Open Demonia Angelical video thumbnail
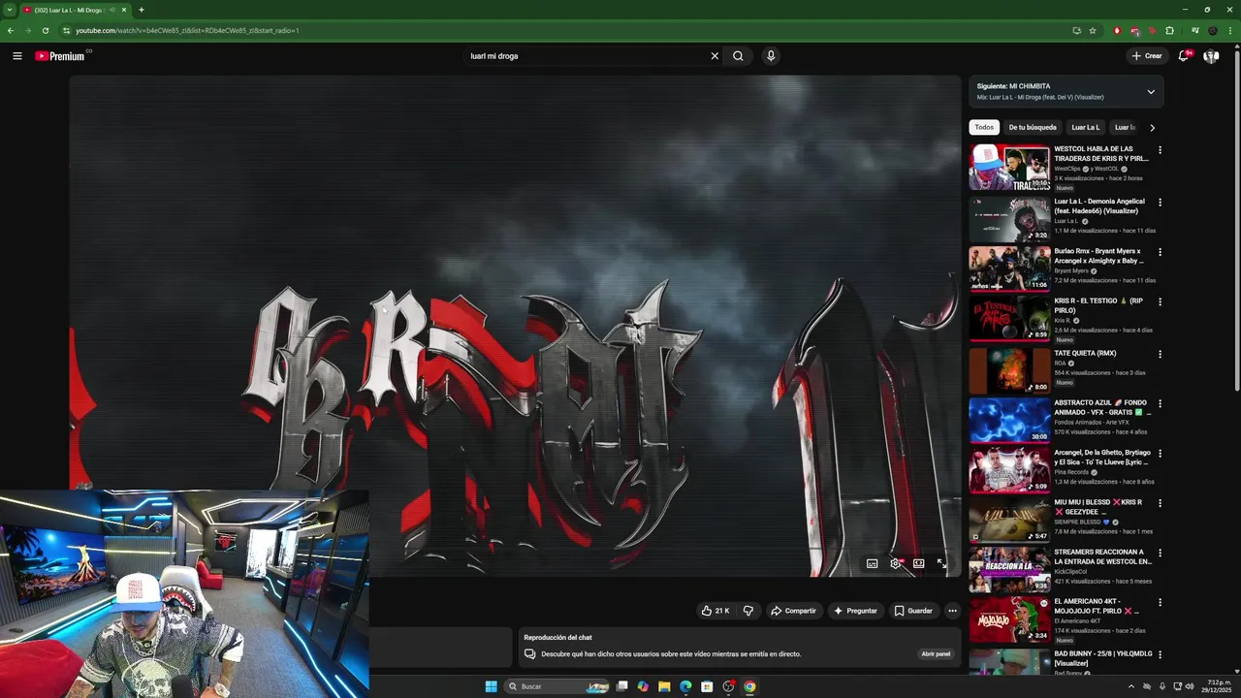The width and height of the screenshot is (1241, 698). point(1009,219)
